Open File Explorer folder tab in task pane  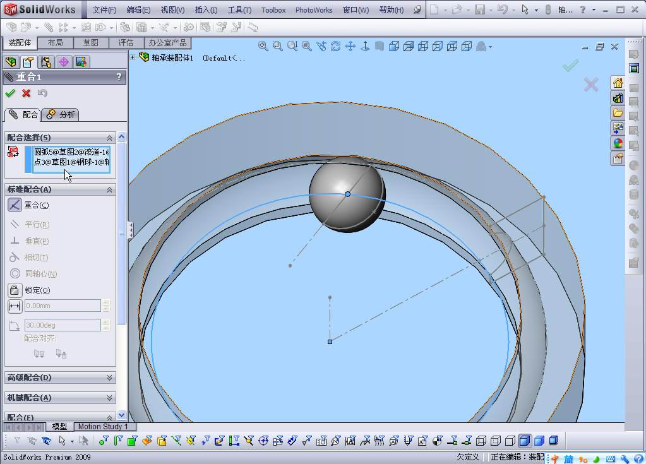coord(618,113)
